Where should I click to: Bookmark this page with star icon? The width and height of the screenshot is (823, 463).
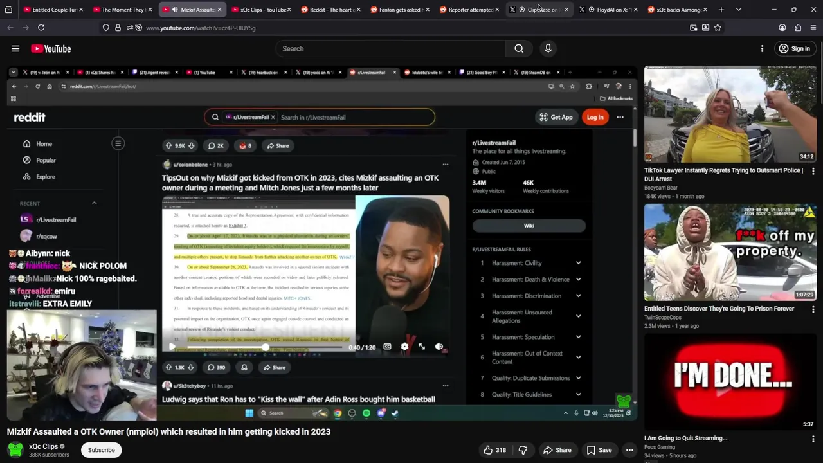tap(718, 28)
